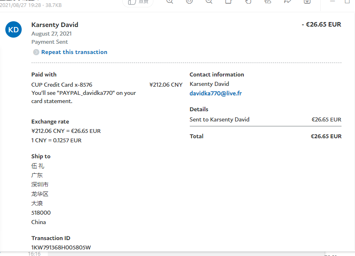Click the share arrow icon
355x256 pixels.
pyautogui.click(x=287, y=2)
